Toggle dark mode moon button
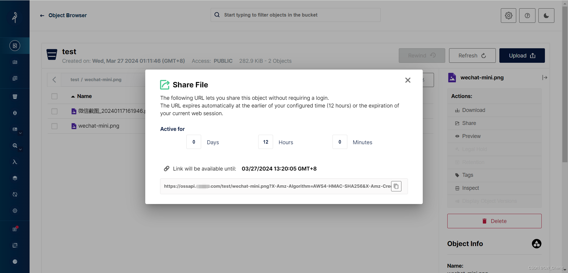The height and width of the screenshot is (273, 568). [x=546, y=15]
